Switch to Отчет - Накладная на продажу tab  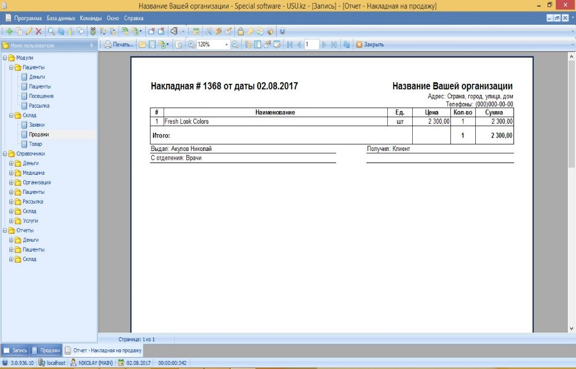pos(103,350)
